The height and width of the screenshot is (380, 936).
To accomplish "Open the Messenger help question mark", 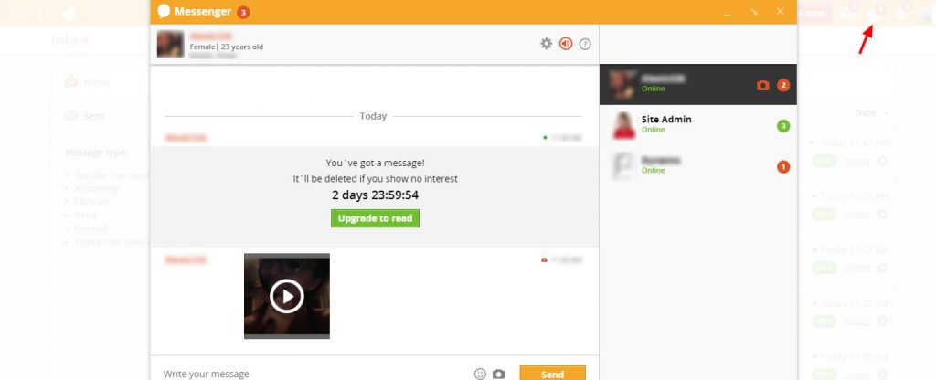I will click(x=585, y=44).
